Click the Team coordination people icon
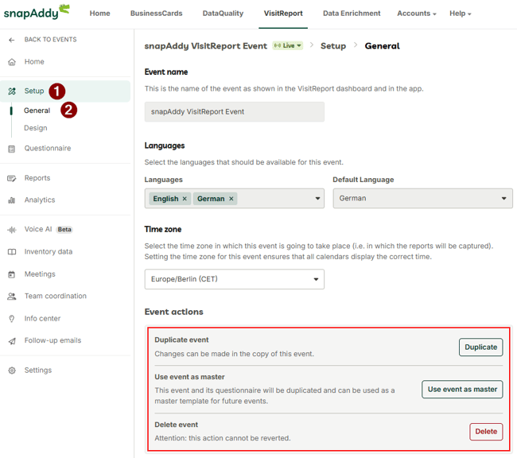The width and height of the screenshot is (517, 458). [12, 296]
